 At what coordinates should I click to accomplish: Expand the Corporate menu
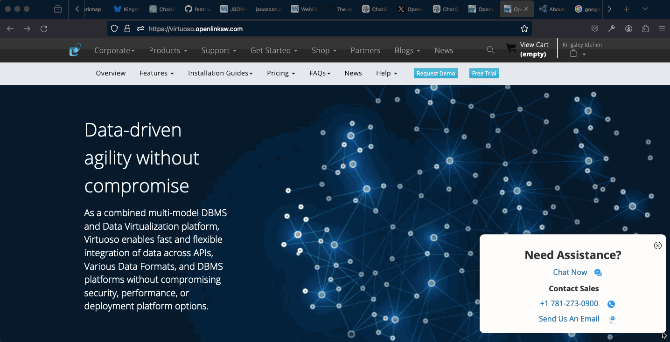114,50
